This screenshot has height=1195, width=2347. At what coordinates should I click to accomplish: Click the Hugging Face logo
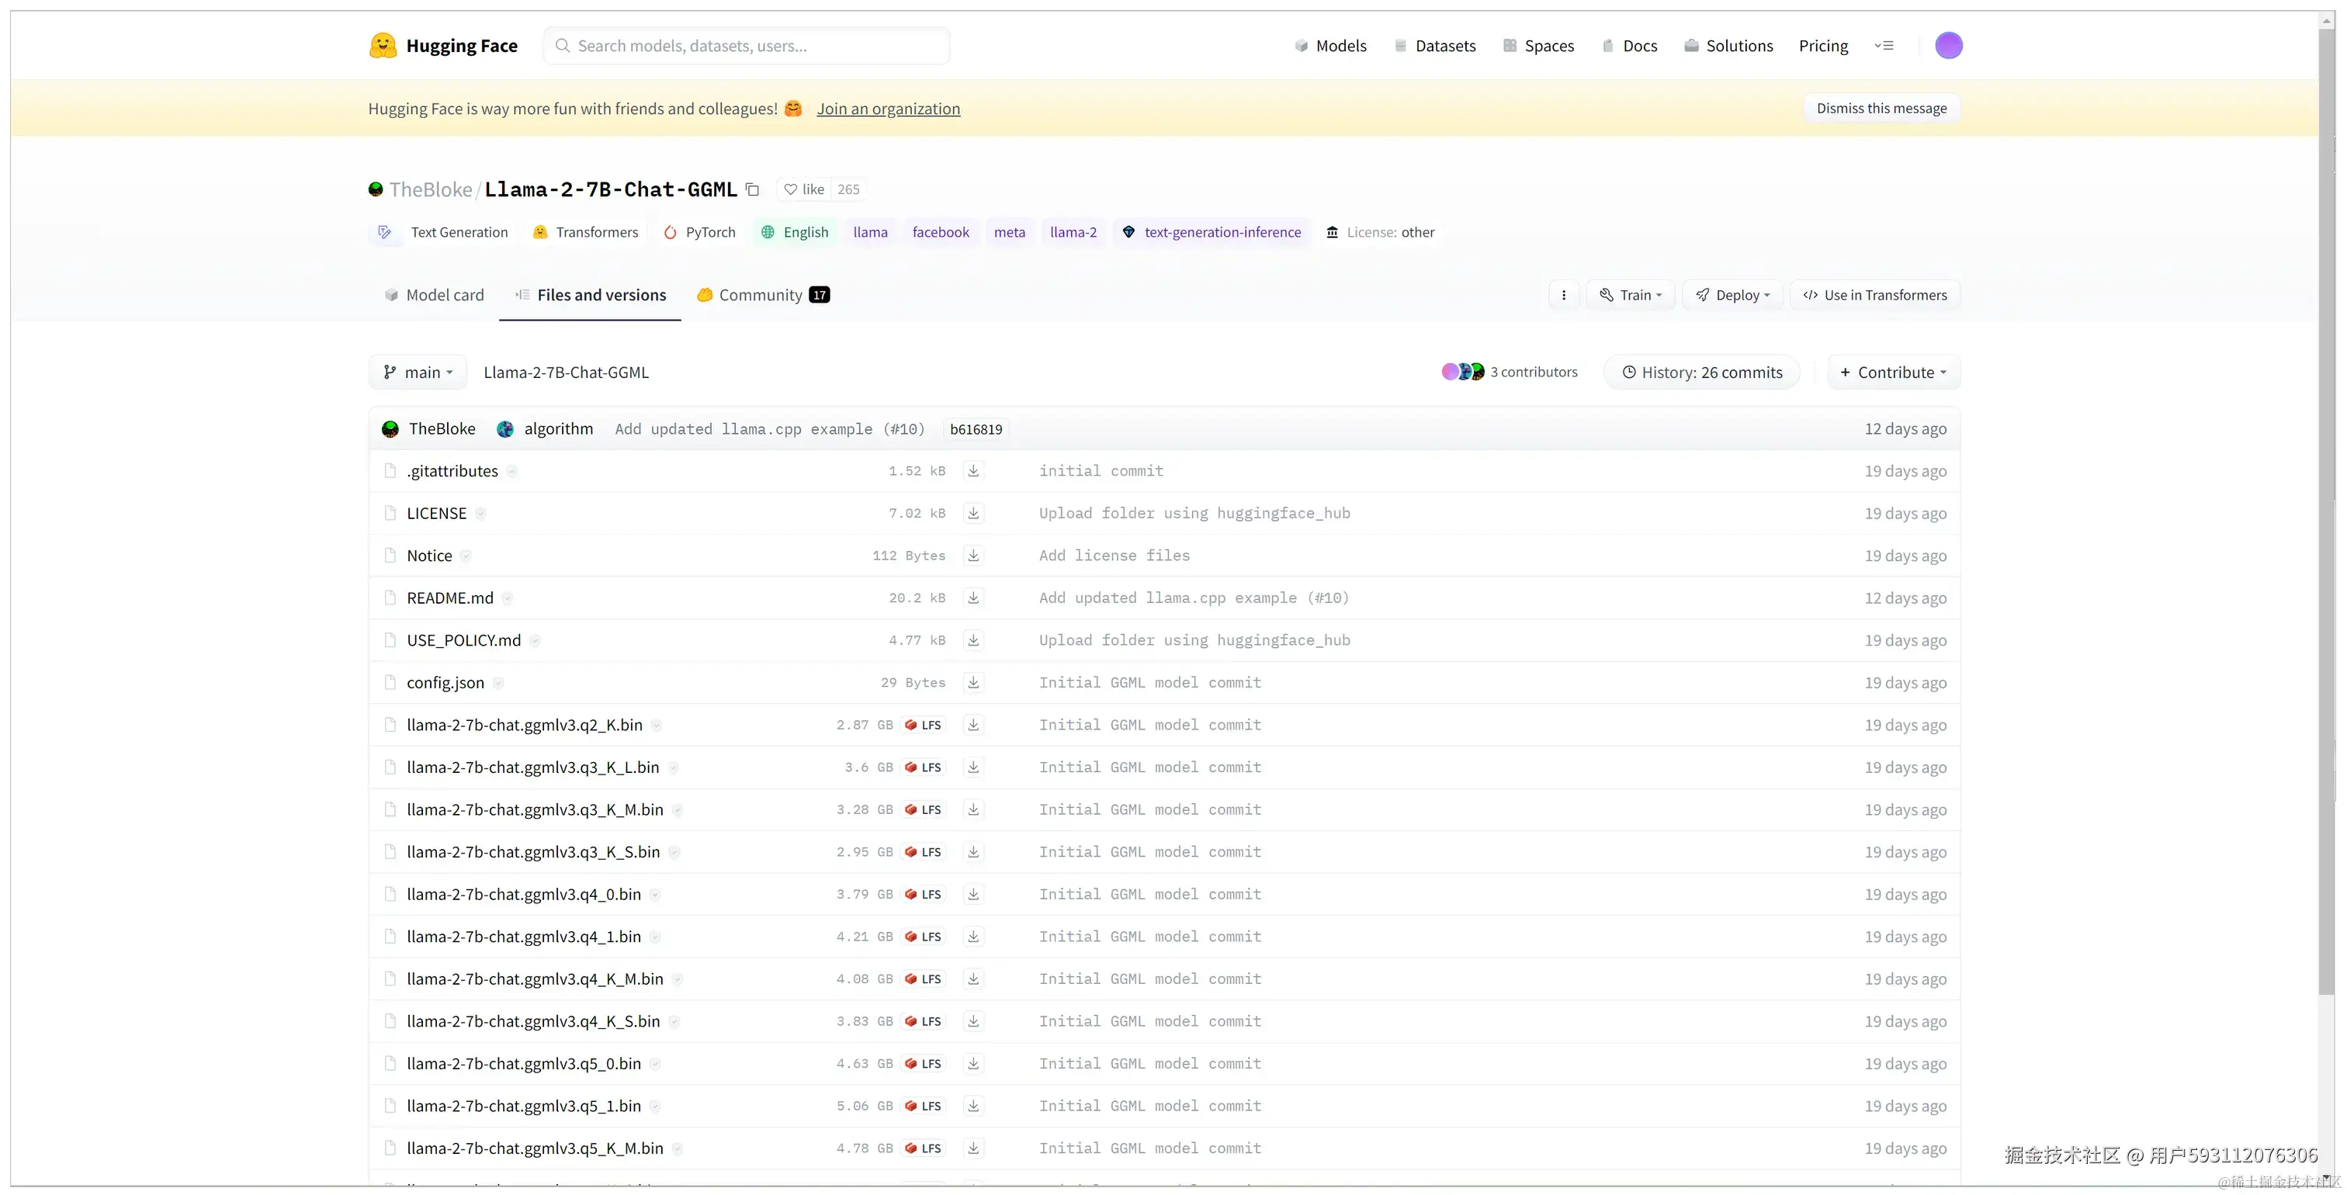click(x=383, y=46)
